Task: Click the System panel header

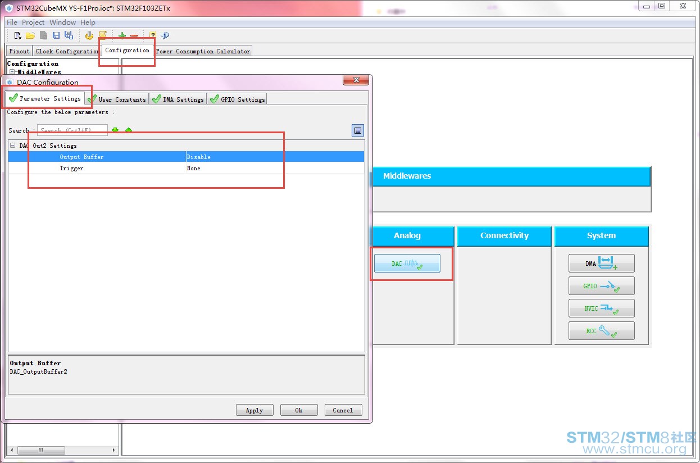Action: pyautogui.click(x=601, y=236)
